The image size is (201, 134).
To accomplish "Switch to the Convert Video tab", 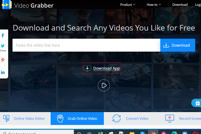I will coord(131,119).
